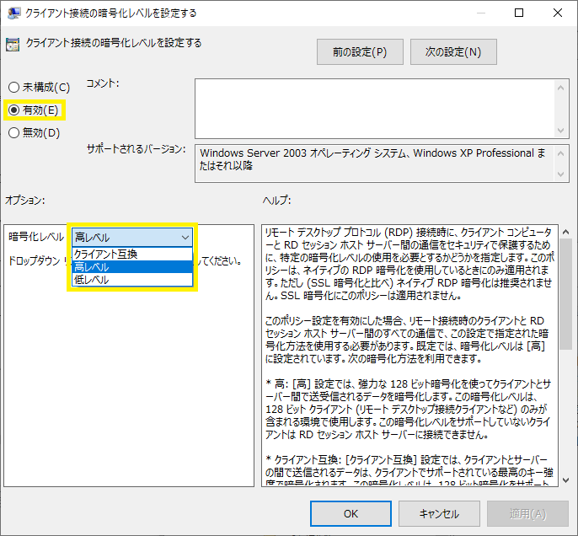Open the 暗号化レベル combo box
This screenshot has height=536, width=578.
click(x=132, y=238)
